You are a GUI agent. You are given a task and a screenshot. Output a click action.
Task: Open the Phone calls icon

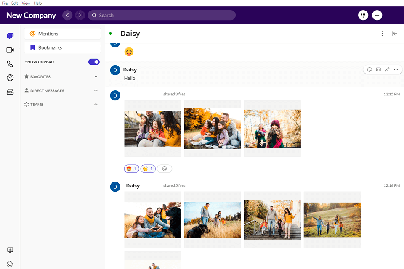[10, 64]
